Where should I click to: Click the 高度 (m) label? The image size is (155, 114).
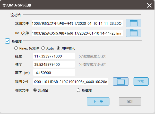(x=22, y=73)
